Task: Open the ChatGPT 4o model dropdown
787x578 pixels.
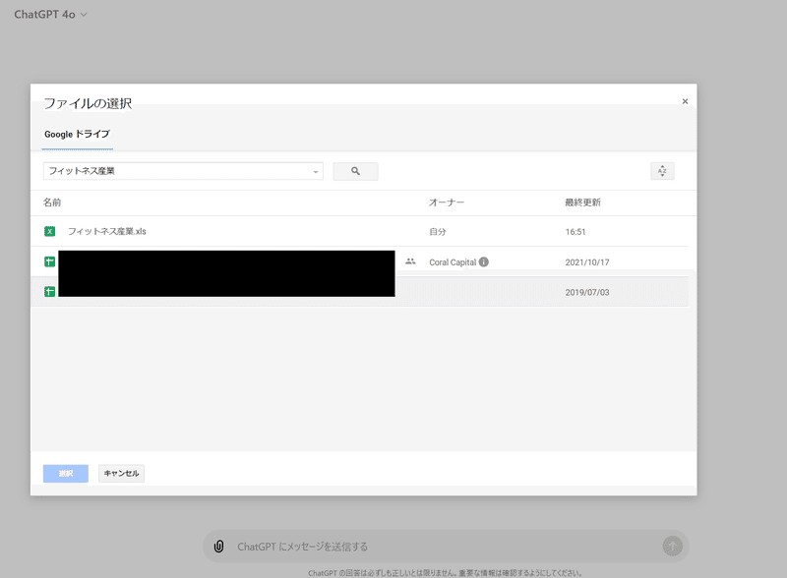Action: [x=51, y=15]
